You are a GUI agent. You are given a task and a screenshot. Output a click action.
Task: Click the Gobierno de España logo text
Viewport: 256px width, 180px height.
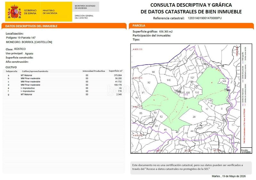pos(30,12)
